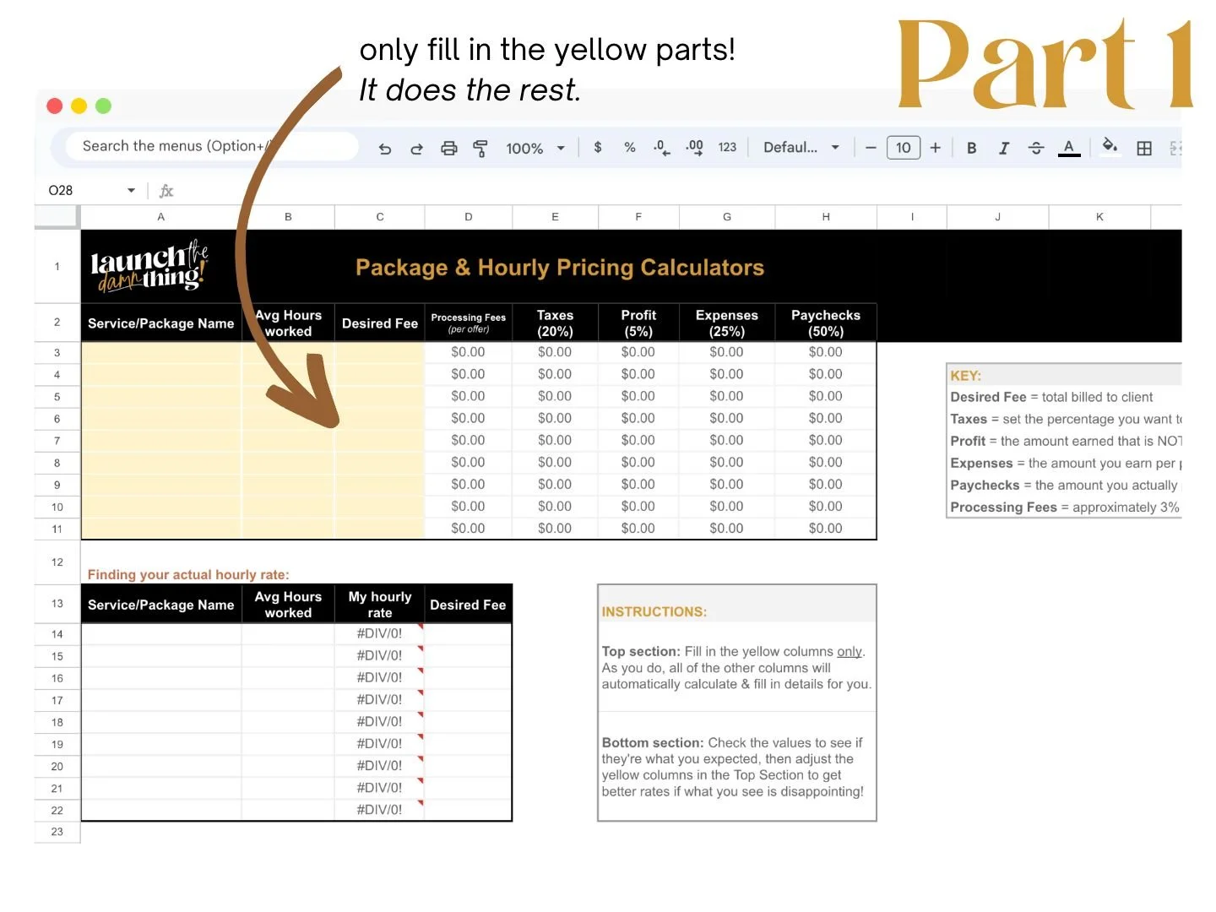Screen dimensions: 1216x912
Task: Print the spreadsheet
Action: click(448, 148)
